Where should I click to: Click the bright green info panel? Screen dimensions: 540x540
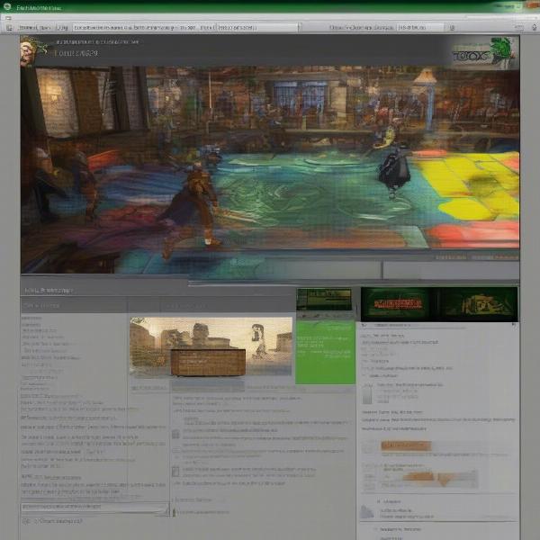coord(326,352)
